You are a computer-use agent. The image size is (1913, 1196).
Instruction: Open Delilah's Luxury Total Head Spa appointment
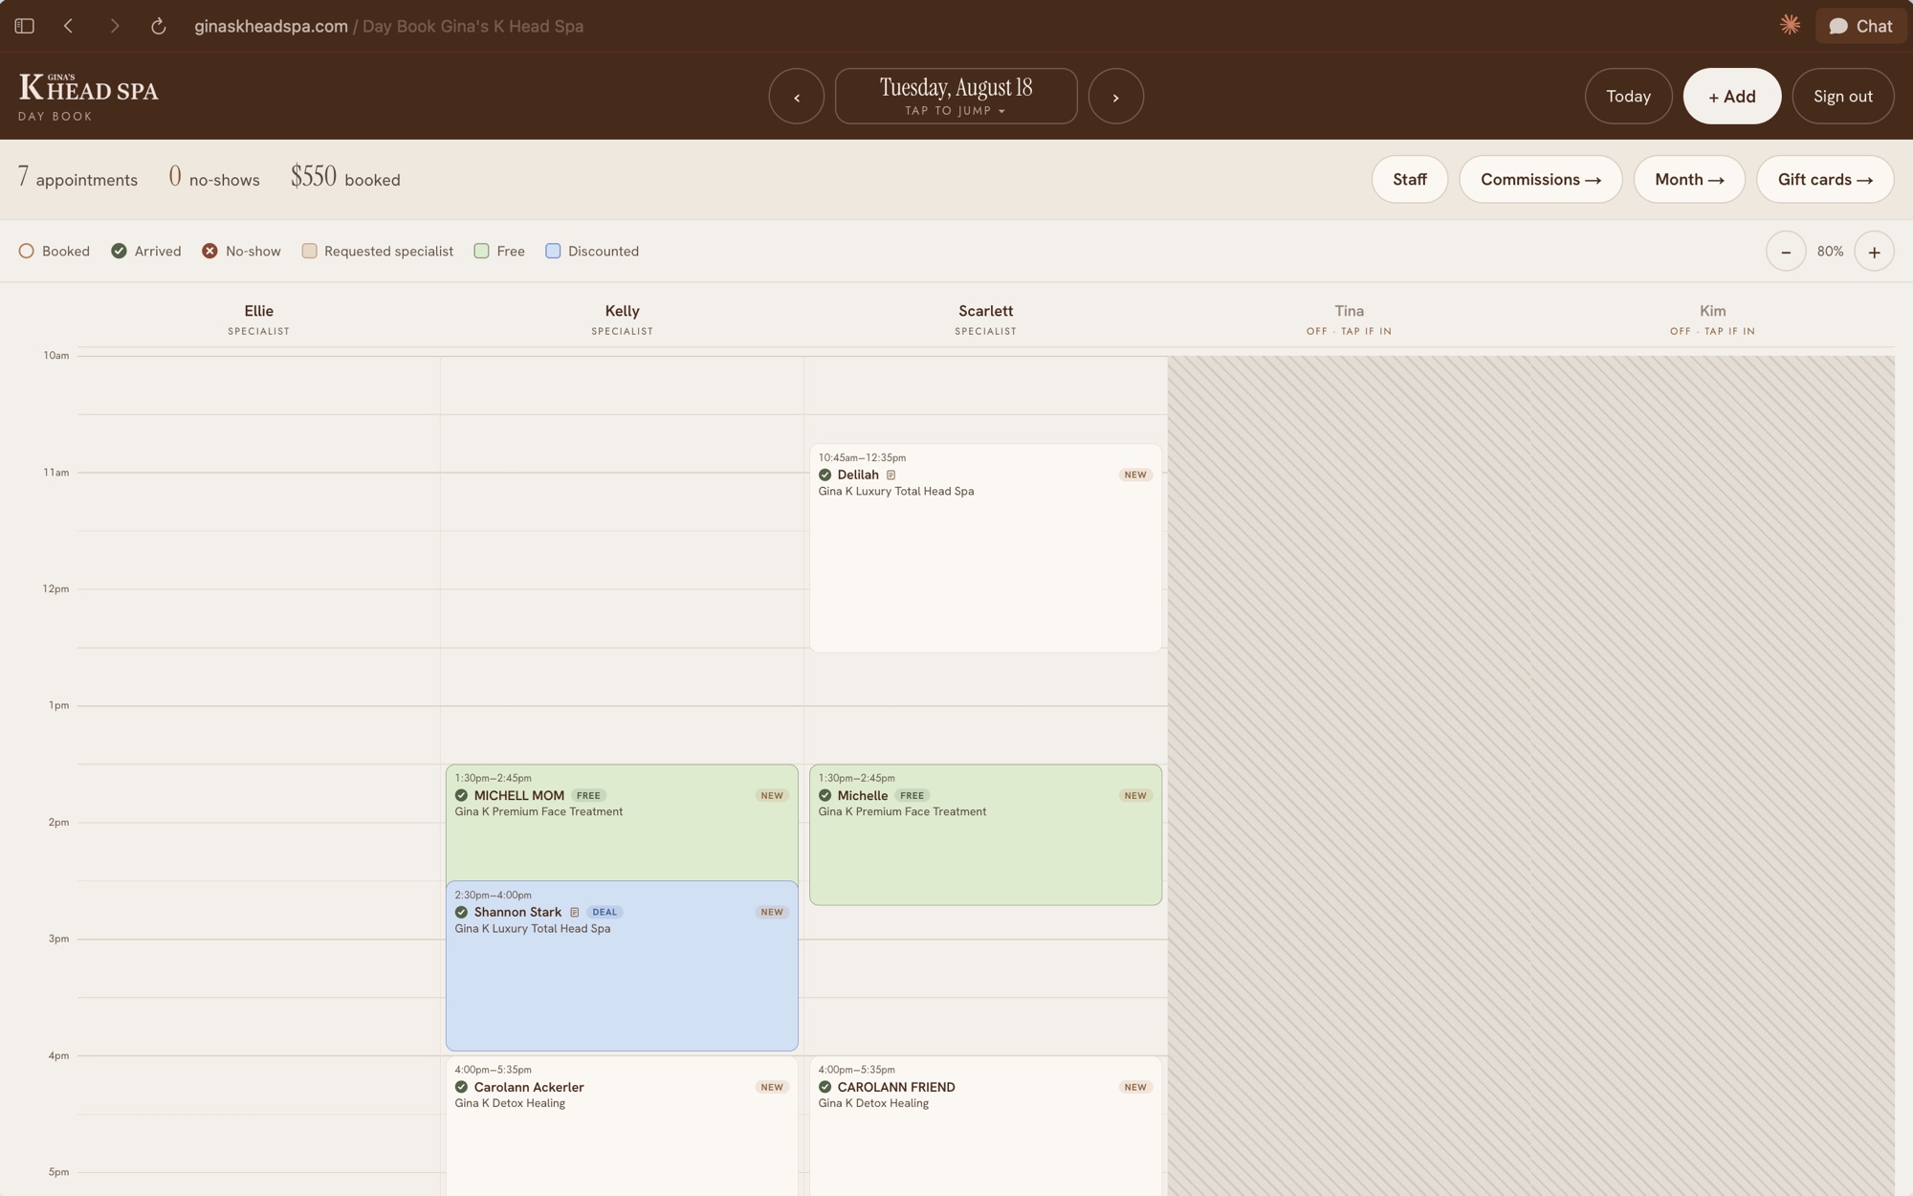[x=985, y=548]
